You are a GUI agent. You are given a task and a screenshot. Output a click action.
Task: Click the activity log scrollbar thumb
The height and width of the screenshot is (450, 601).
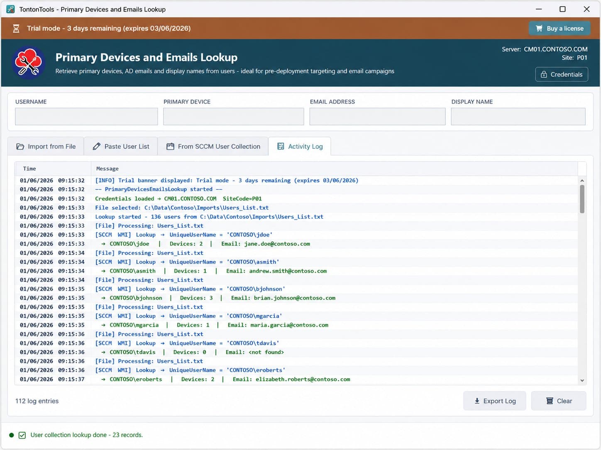click(x=582, y=199)
